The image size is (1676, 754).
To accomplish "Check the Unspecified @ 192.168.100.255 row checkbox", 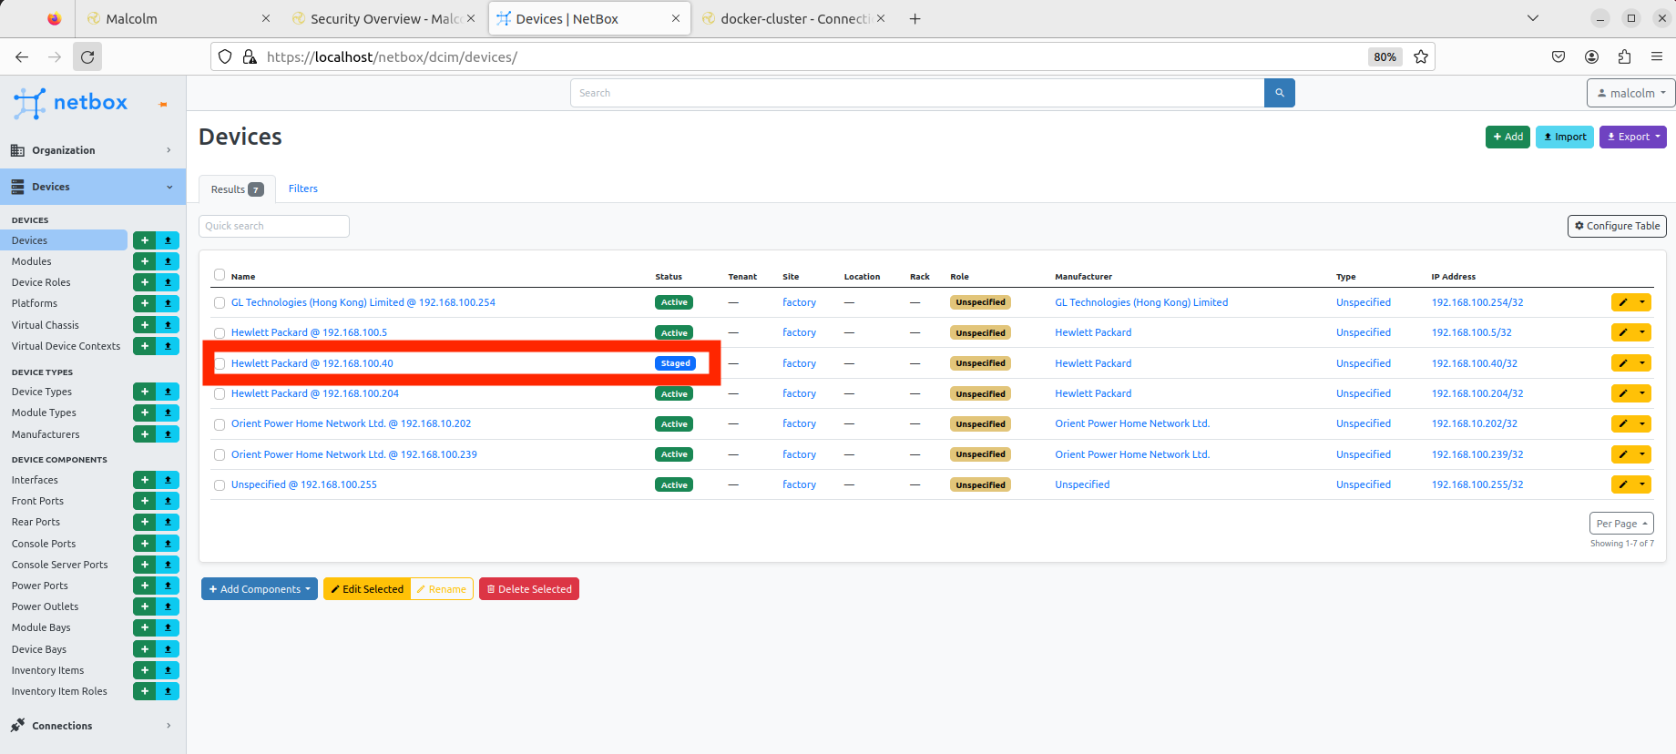I will (220, 485).
